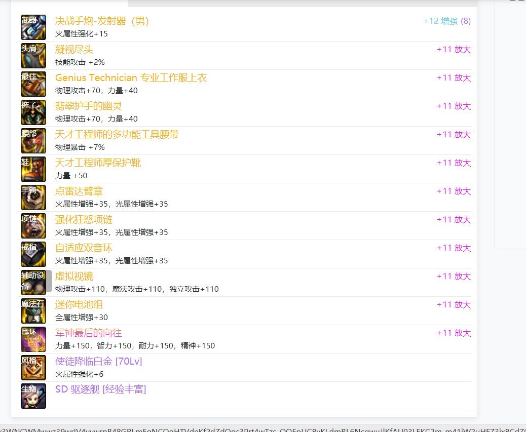Viewport: 526px width, 432px height.
Task: Open 决战手炮-发射器 (男) weapon link
Action: point(102,21)
